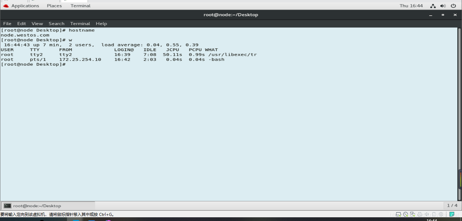
Task: Open the Places menu
Action: (x=54, y=6)
